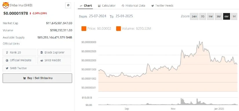Screen dimensions: 239x111
Task: Click Buy / Sell Shiba Inu button
Action: [37, 78]
